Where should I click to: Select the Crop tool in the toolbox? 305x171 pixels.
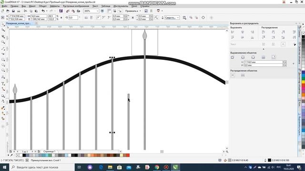coord(3,36)
